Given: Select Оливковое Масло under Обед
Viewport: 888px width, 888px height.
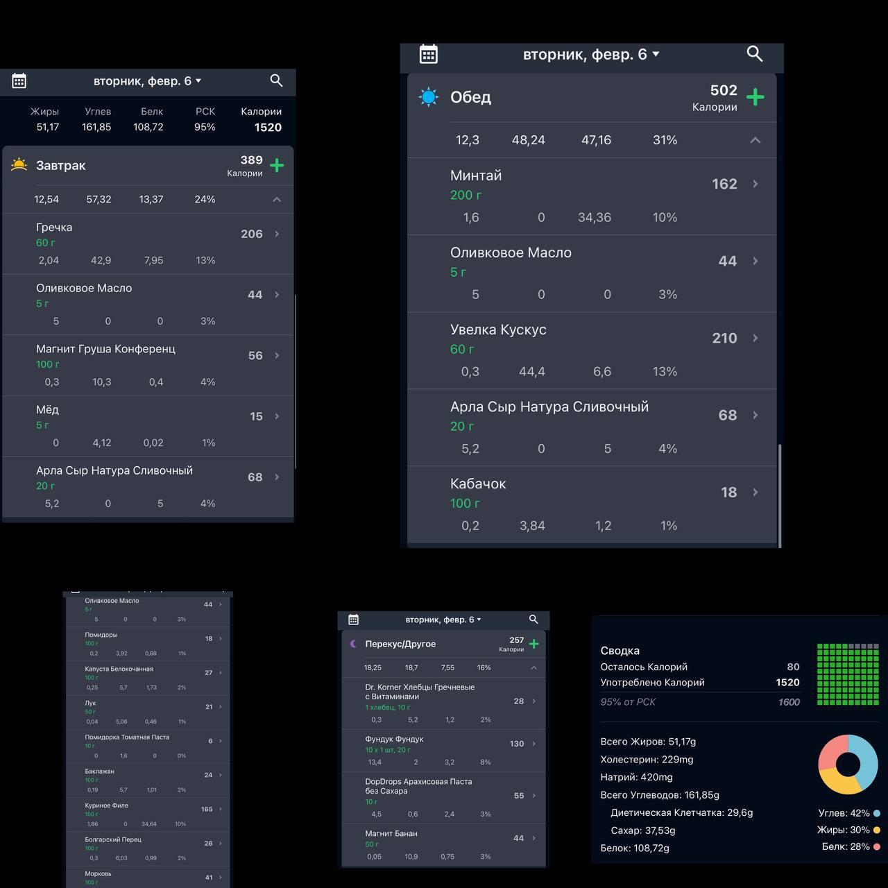Looking at the screenshot, I should (x=511, y=253).
